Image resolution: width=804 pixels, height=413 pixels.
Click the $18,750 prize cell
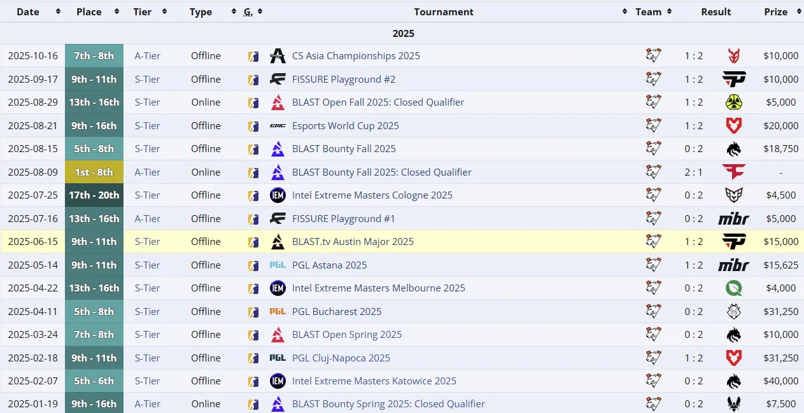pyautogui.click(x=781, y=149)
